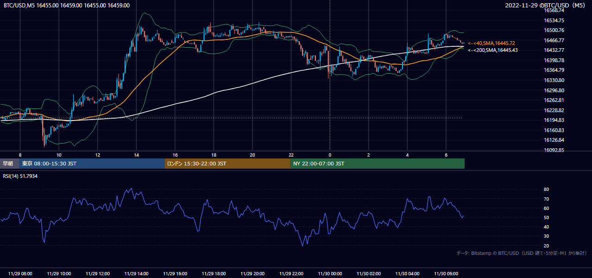Image resolution: width=592 pixels, height=278 pixels.
Task: Click the 16330.80 price axis label
Action: (x=554, y=80)
